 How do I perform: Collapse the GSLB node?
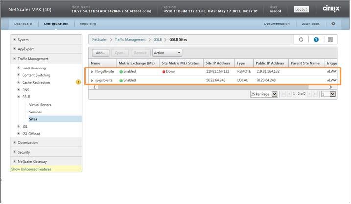click(19, 97)
